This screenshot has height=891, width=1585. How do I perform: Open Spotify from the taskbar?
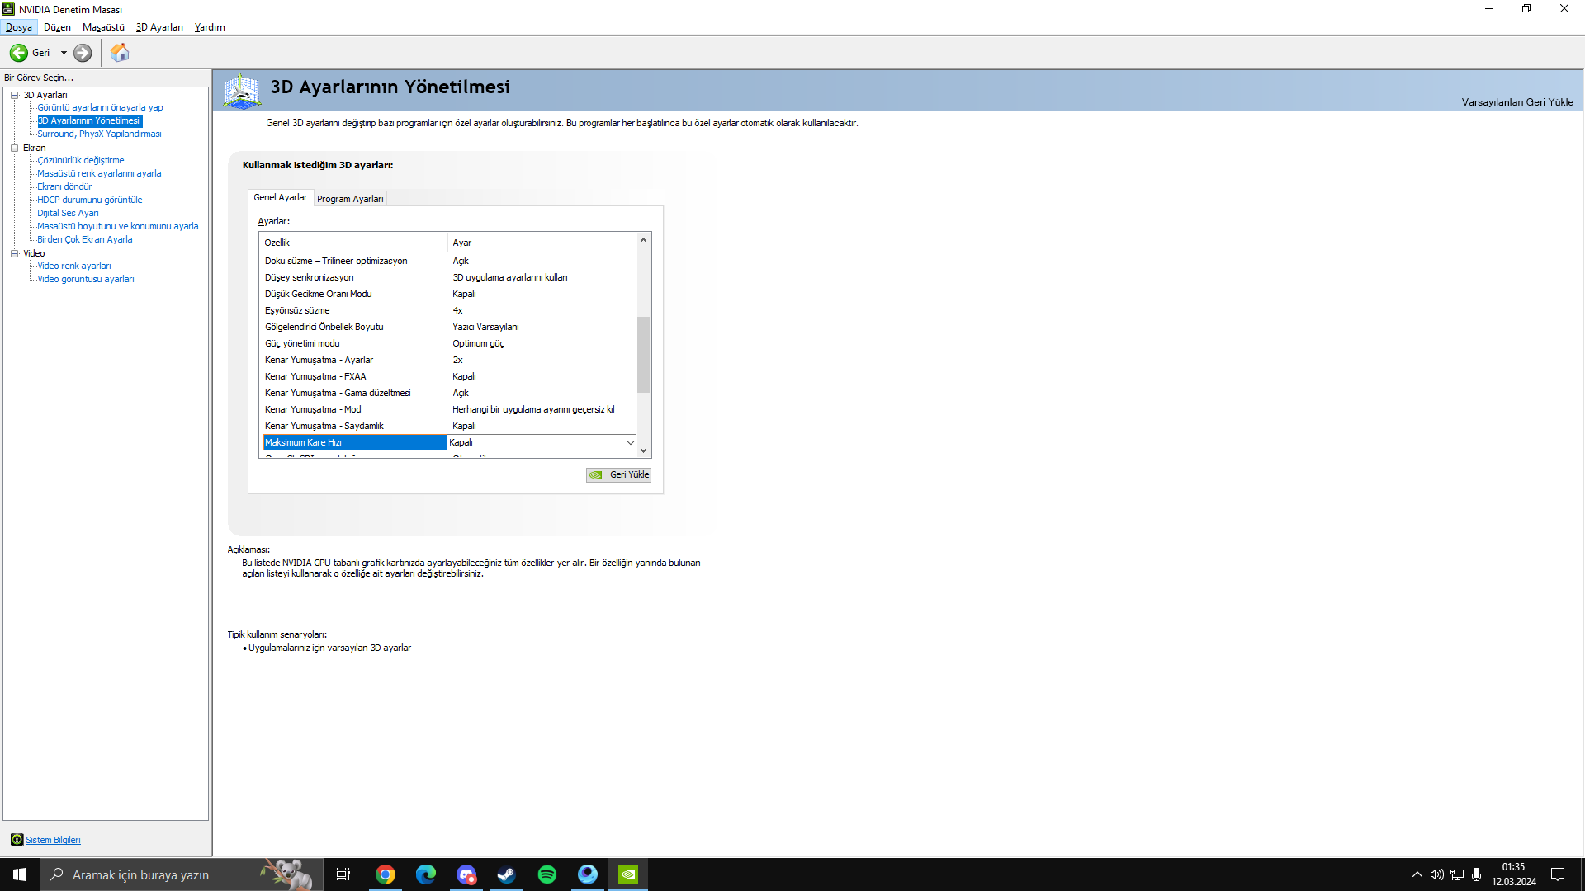[x=546, y=874]
